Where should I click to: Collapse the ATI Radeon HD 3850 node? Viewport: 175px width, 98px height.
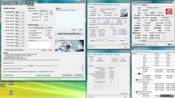coord(135,92)
